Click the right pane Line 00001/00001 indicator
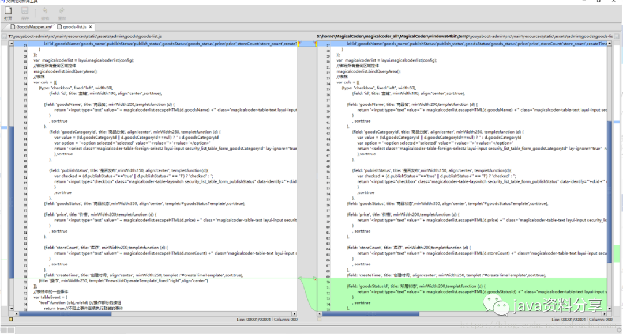623x334 pixels. (x=569, y=320)
